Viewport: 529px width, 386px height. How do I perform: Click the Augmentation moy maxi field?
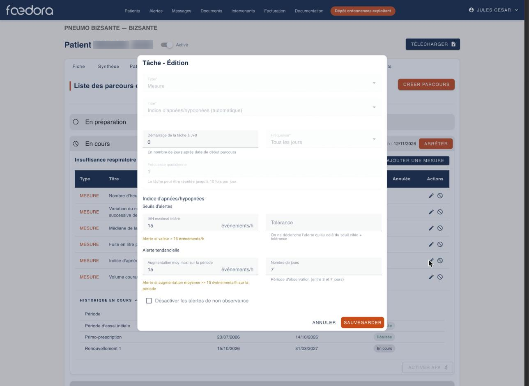coord(200,267)
